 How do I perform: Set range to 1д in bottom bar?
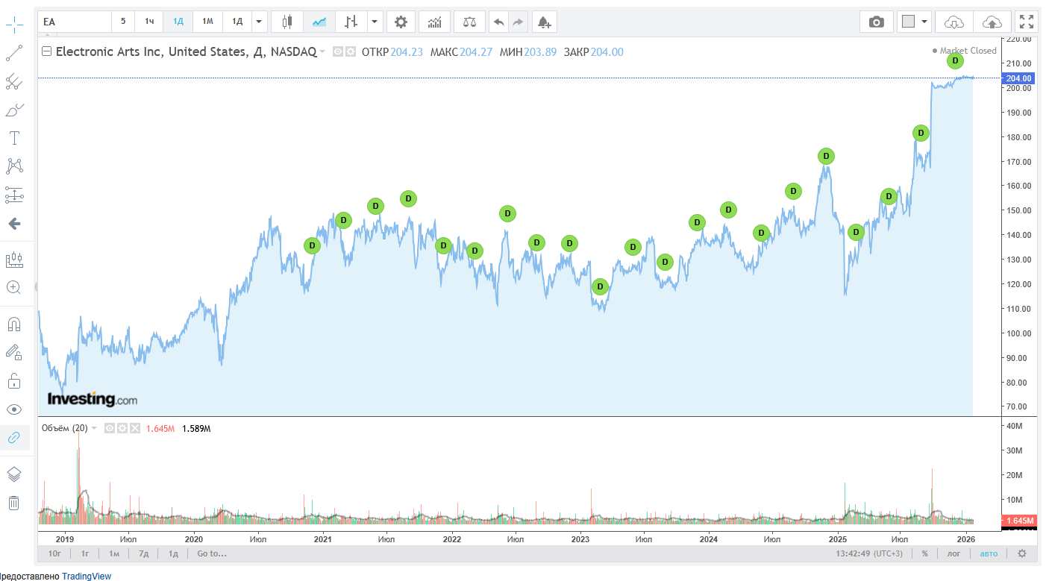[173, 553]
